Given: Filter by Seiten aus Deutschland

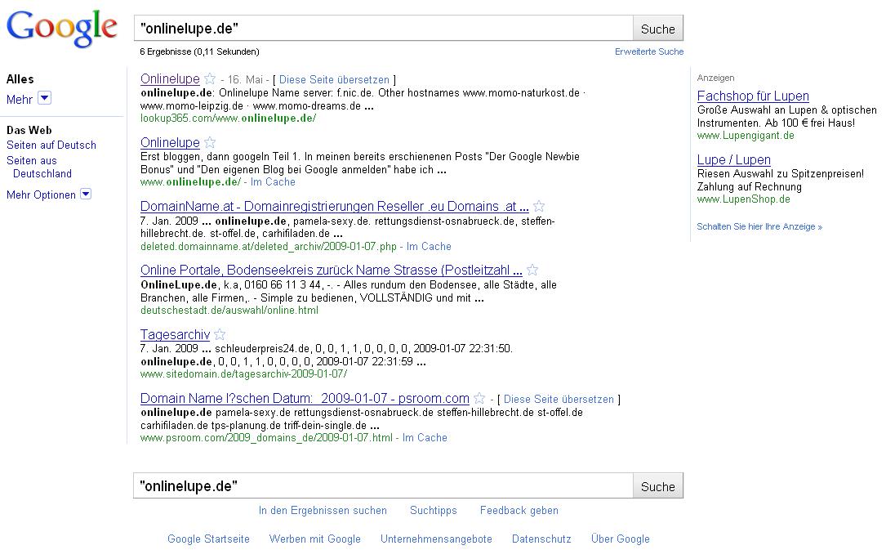Looking at the screenshot, I should point(39,167).
